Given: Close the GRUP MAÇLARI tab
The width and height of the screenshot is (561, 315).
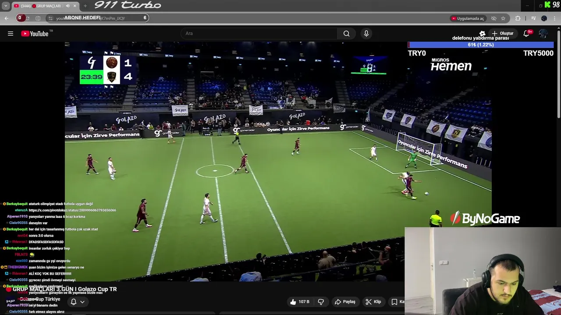Looking at the screenshot, I should pyautogui.click(x=75, y=6).
